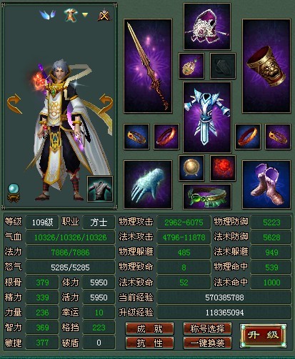
Task: Click the 升级 level up button
Action: tap(263, 335)
